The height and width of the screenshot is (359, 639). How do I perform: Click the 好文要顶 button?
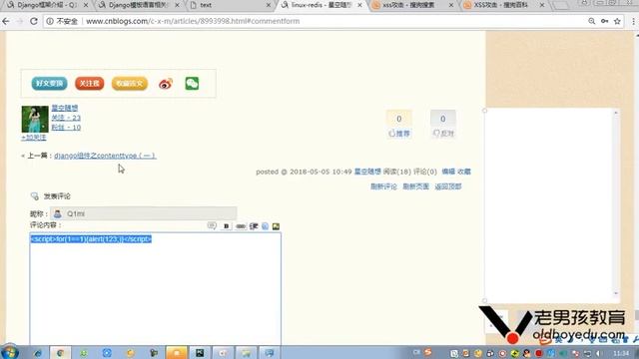click(49, 84)
